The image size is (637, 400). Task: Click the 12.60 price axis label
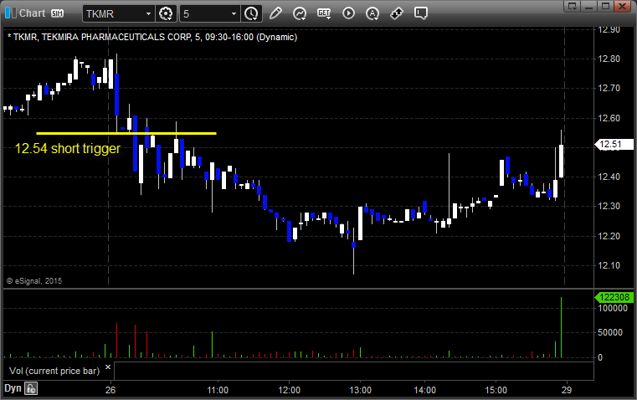(609, 118)
